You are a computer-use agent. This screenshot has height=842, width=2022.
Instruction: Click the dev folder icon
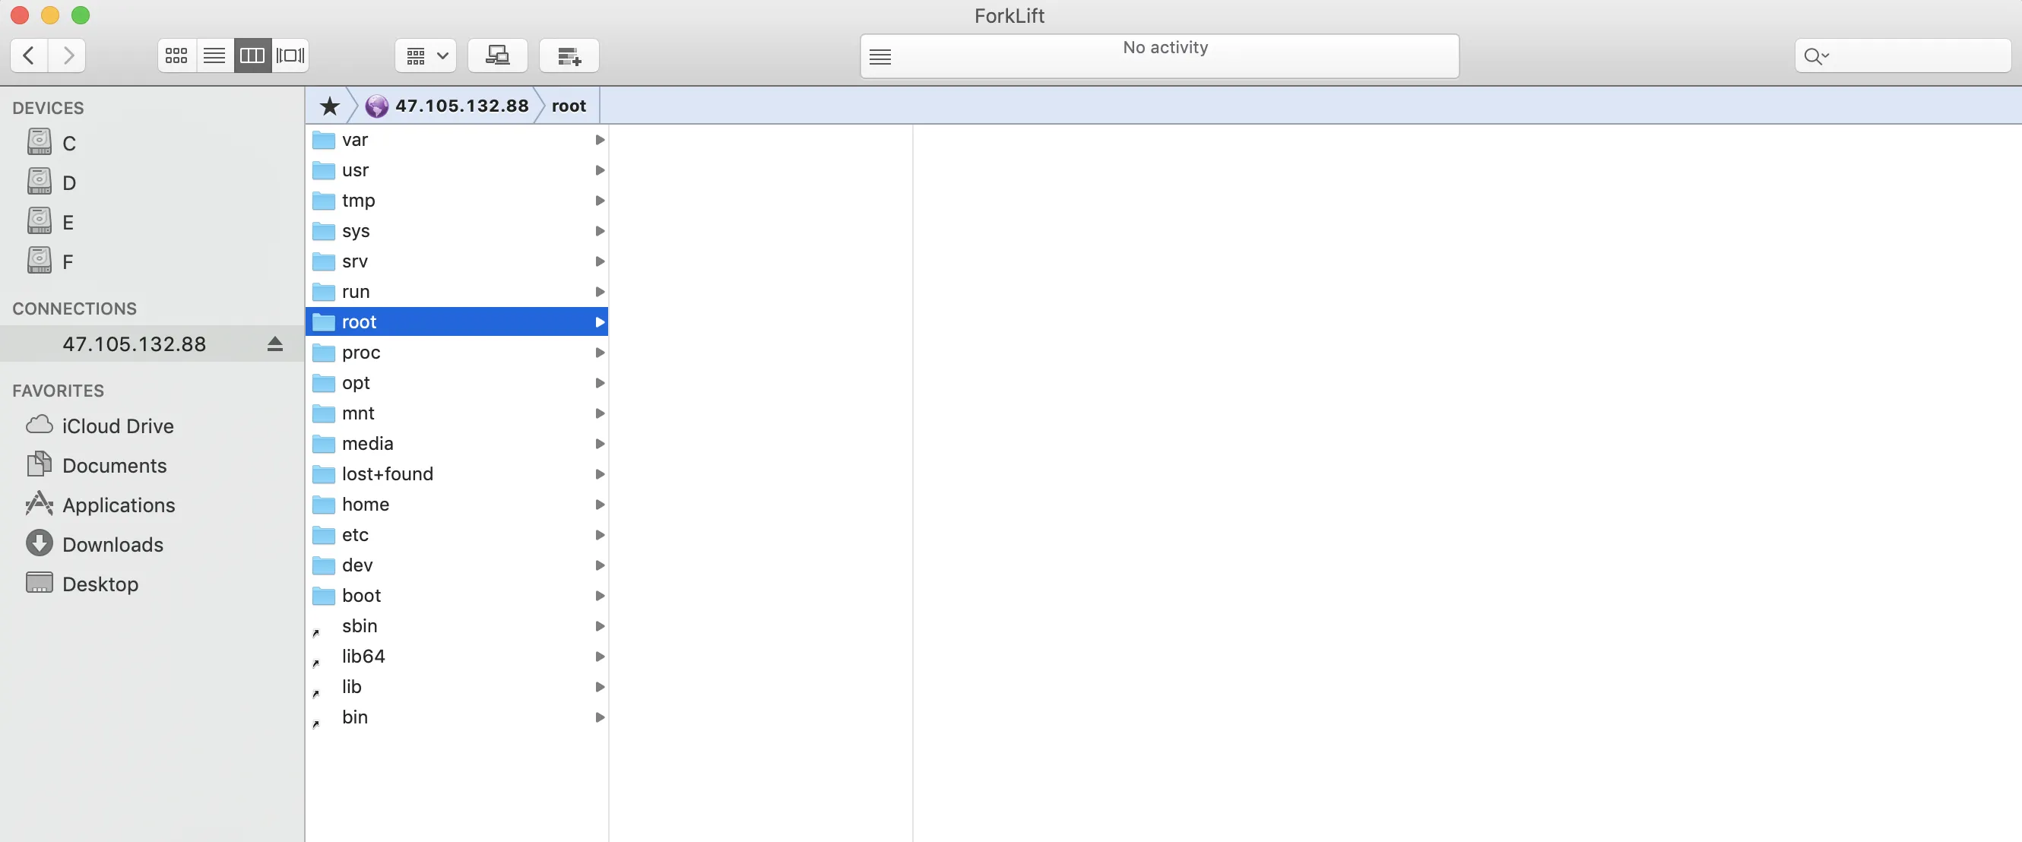[x=323, y=565]
